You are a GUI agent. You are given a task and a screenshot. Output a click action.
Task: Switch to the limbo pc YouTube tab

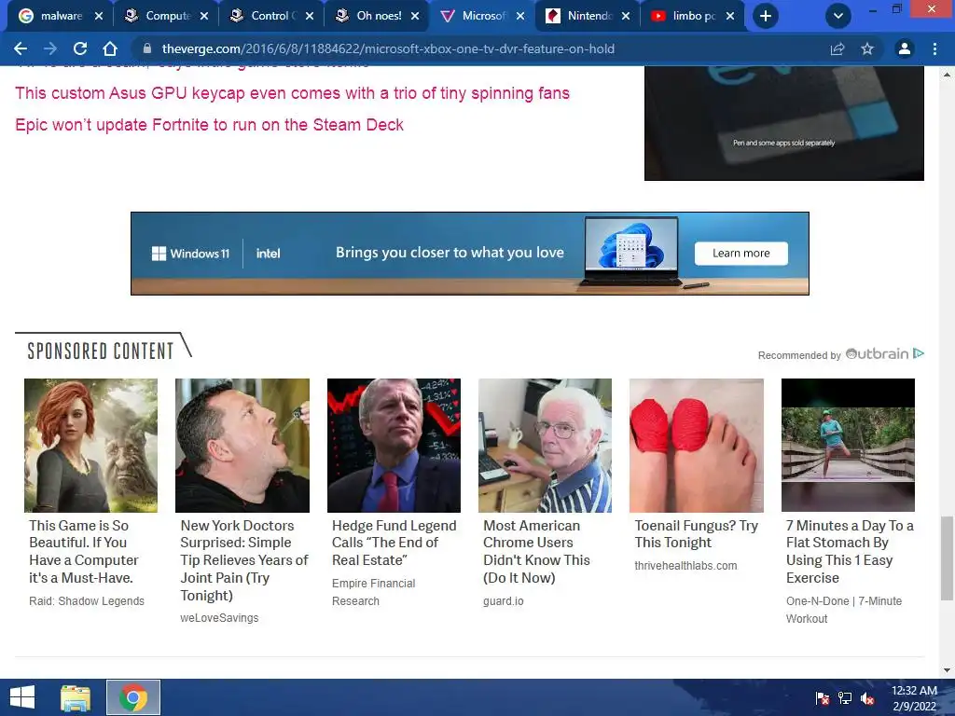point(685,16)
